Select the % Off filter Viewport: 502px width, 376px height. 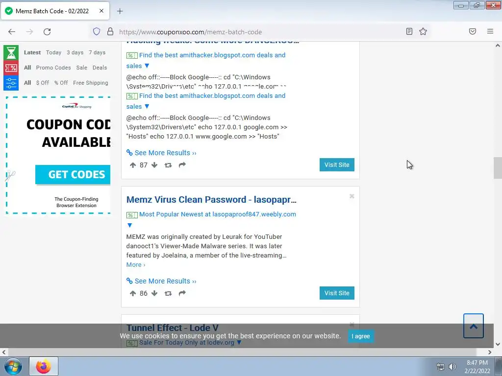point(61,83)
